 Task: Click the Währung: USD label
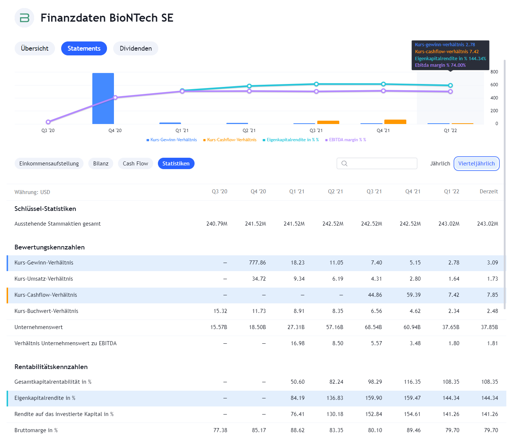click(x=32, y=192)
